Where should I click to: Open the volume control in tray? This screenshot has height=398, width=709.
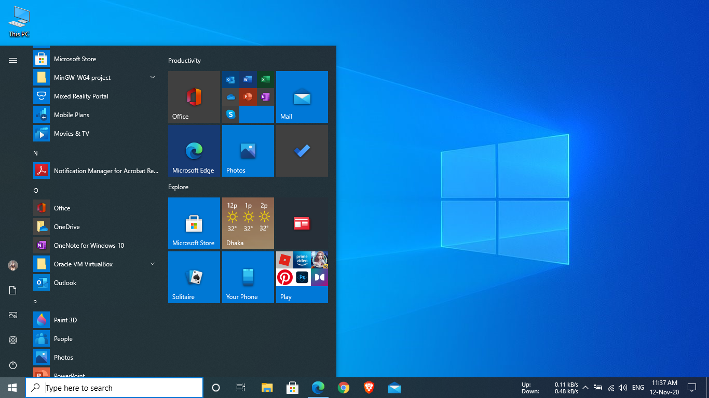point(623,388)
